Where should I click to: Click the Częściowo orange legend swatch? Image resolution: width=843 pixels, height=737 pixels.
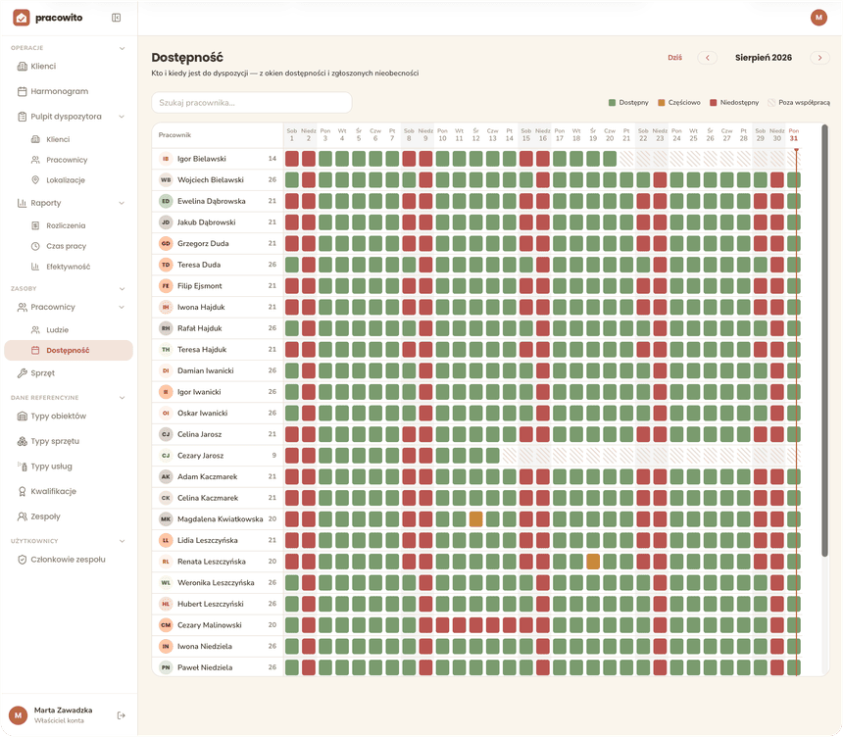pyautogui.click(x=662, y=103)
